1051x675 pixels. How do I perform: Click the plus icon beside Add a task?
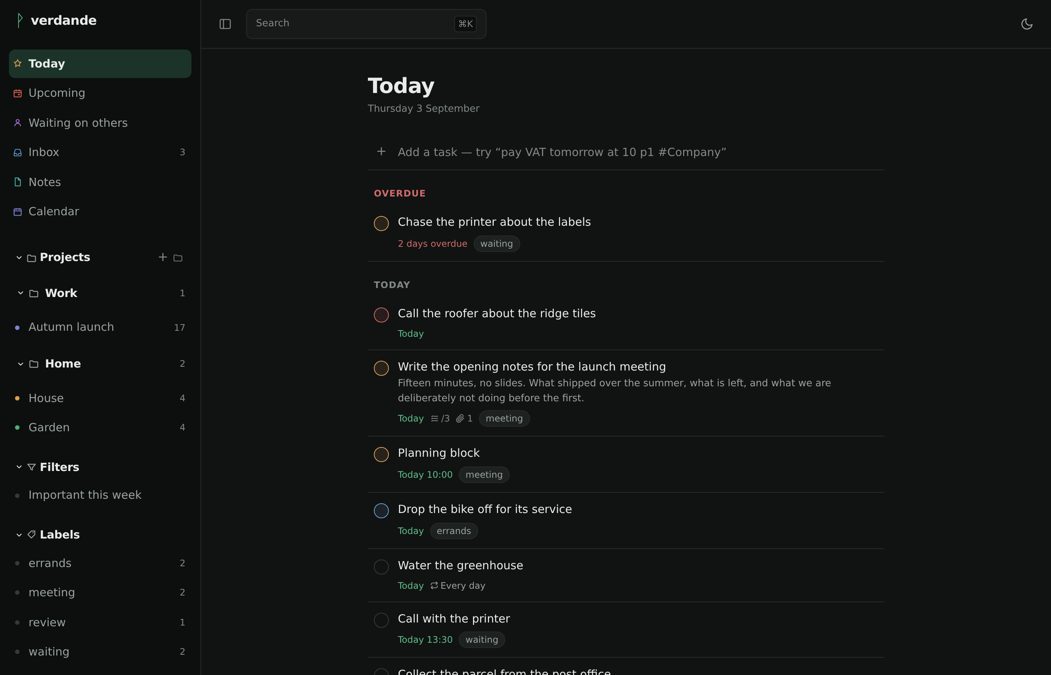click(381, 151)
